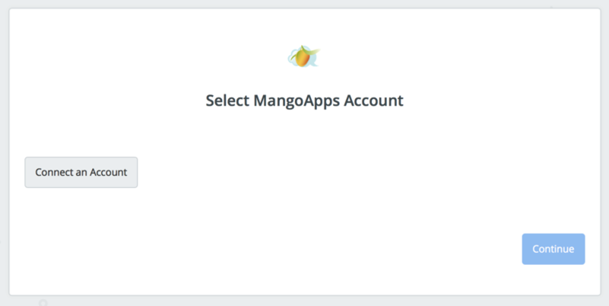The width and height of the screenshot is (609, 306).
Task: Click the word 'MangoApps' in the title
Action: coord(297,100)
